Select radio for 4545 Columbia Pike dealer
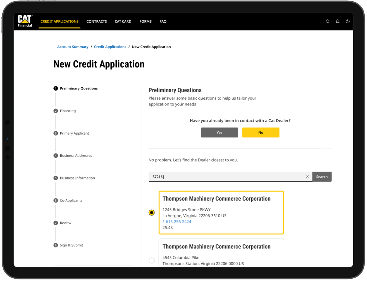Image resolution: width=367 pixels, height=281 pixels. coord(152,261)
